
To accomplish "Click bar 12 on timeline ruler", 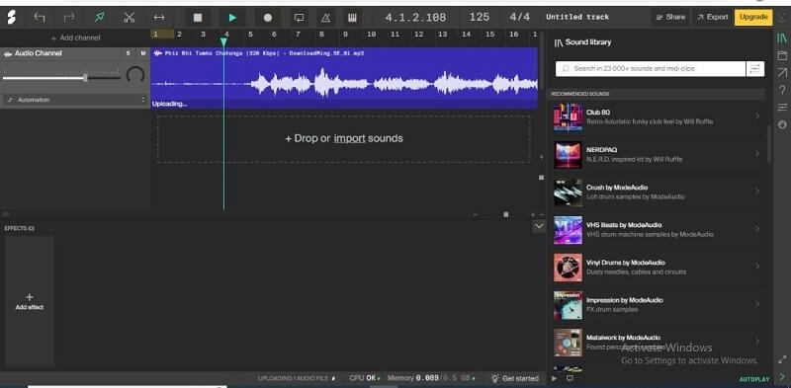I will point(418,35).
